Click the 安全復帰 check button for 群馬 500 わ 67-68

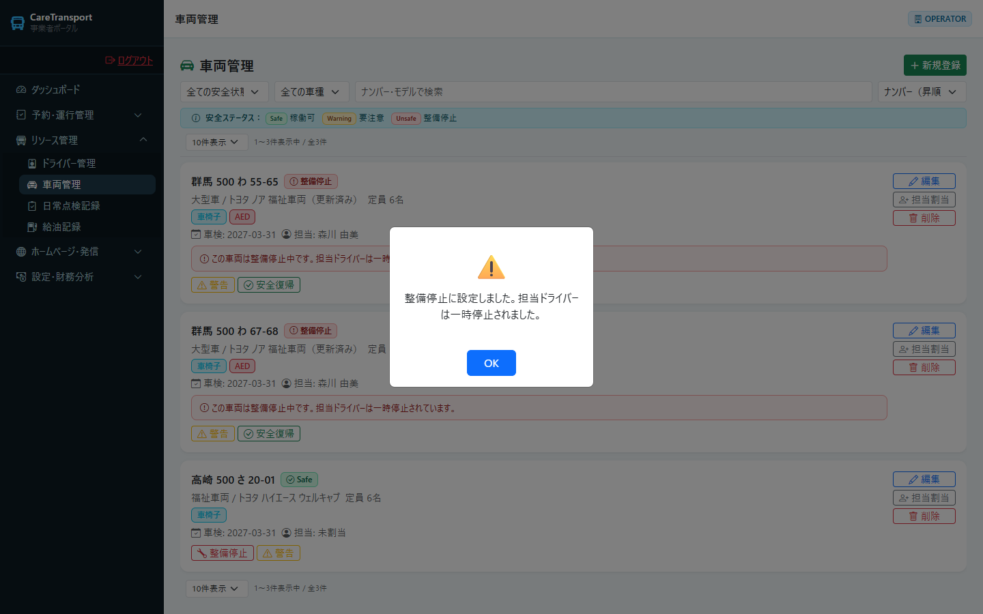click(269, 433)
